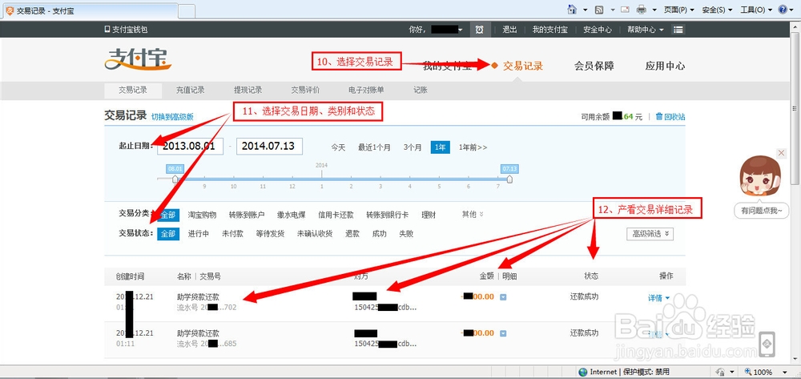Click the RSS feeds icon in IE toolbar
The image size is (801, 379).
pos(599,9)
